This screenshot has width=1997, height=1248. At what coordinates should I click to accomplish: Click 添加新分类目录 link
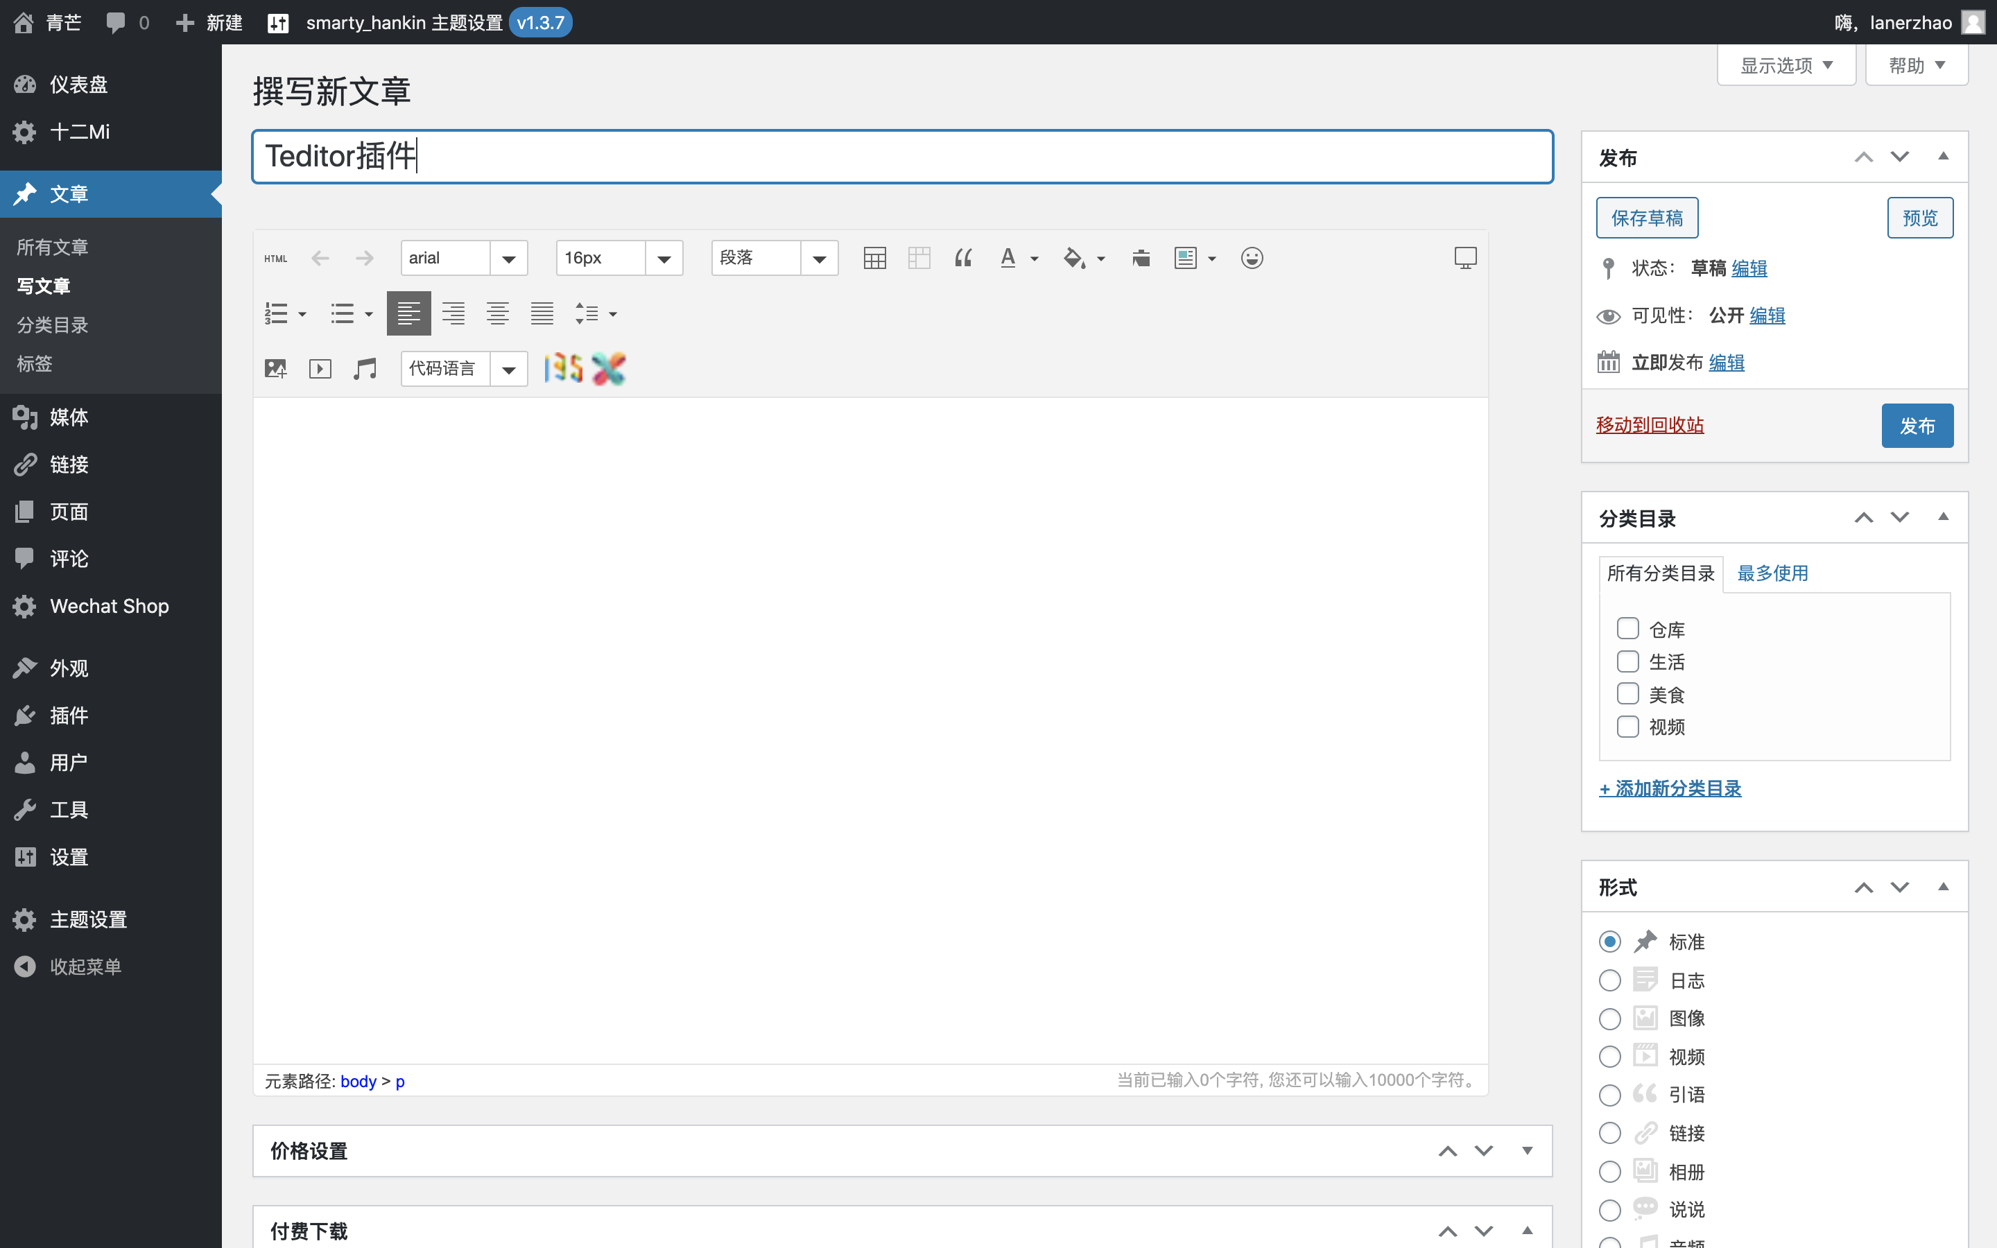tap(1670, 788)
